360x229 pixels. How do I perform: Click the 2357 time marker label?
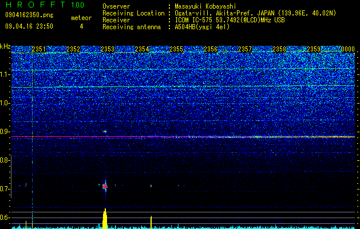point(245,49)
